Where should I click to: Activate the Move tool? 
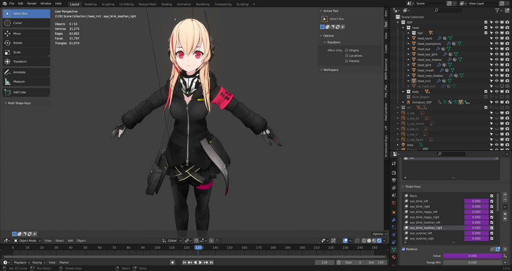pos(26,34)
